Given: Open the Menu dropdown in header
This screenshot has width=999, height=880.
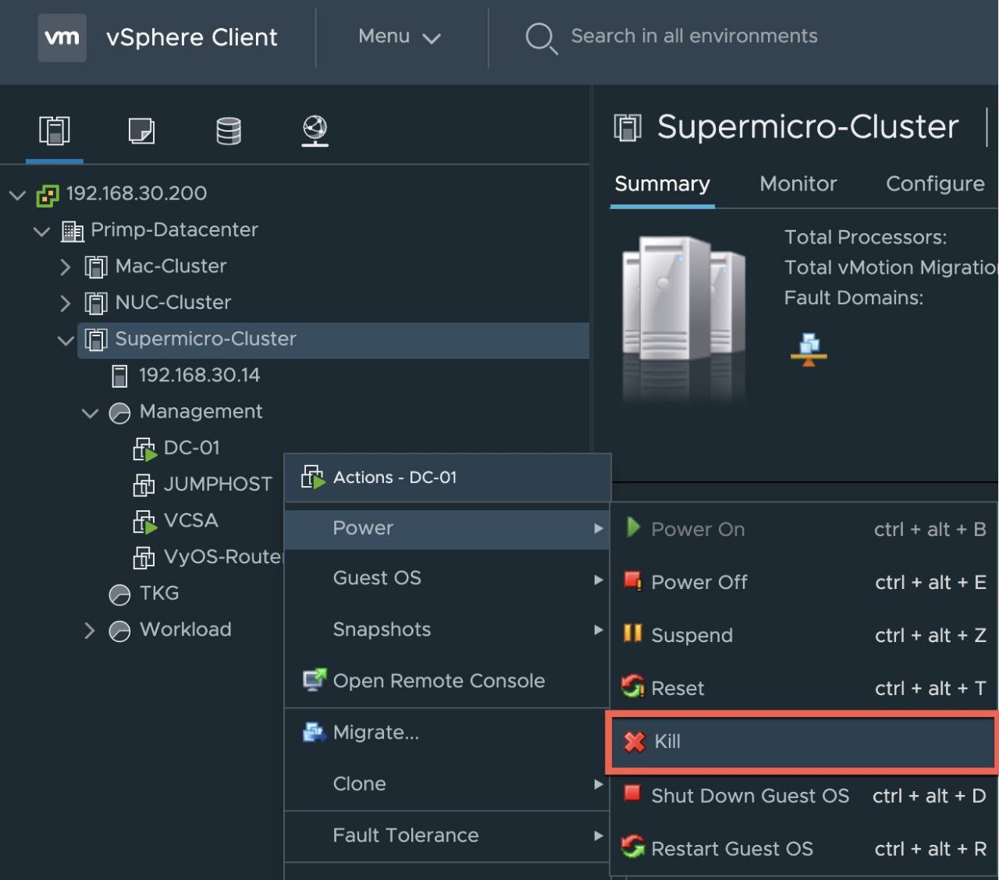Looking at the screenshot, I should click(x=400, y=37).
